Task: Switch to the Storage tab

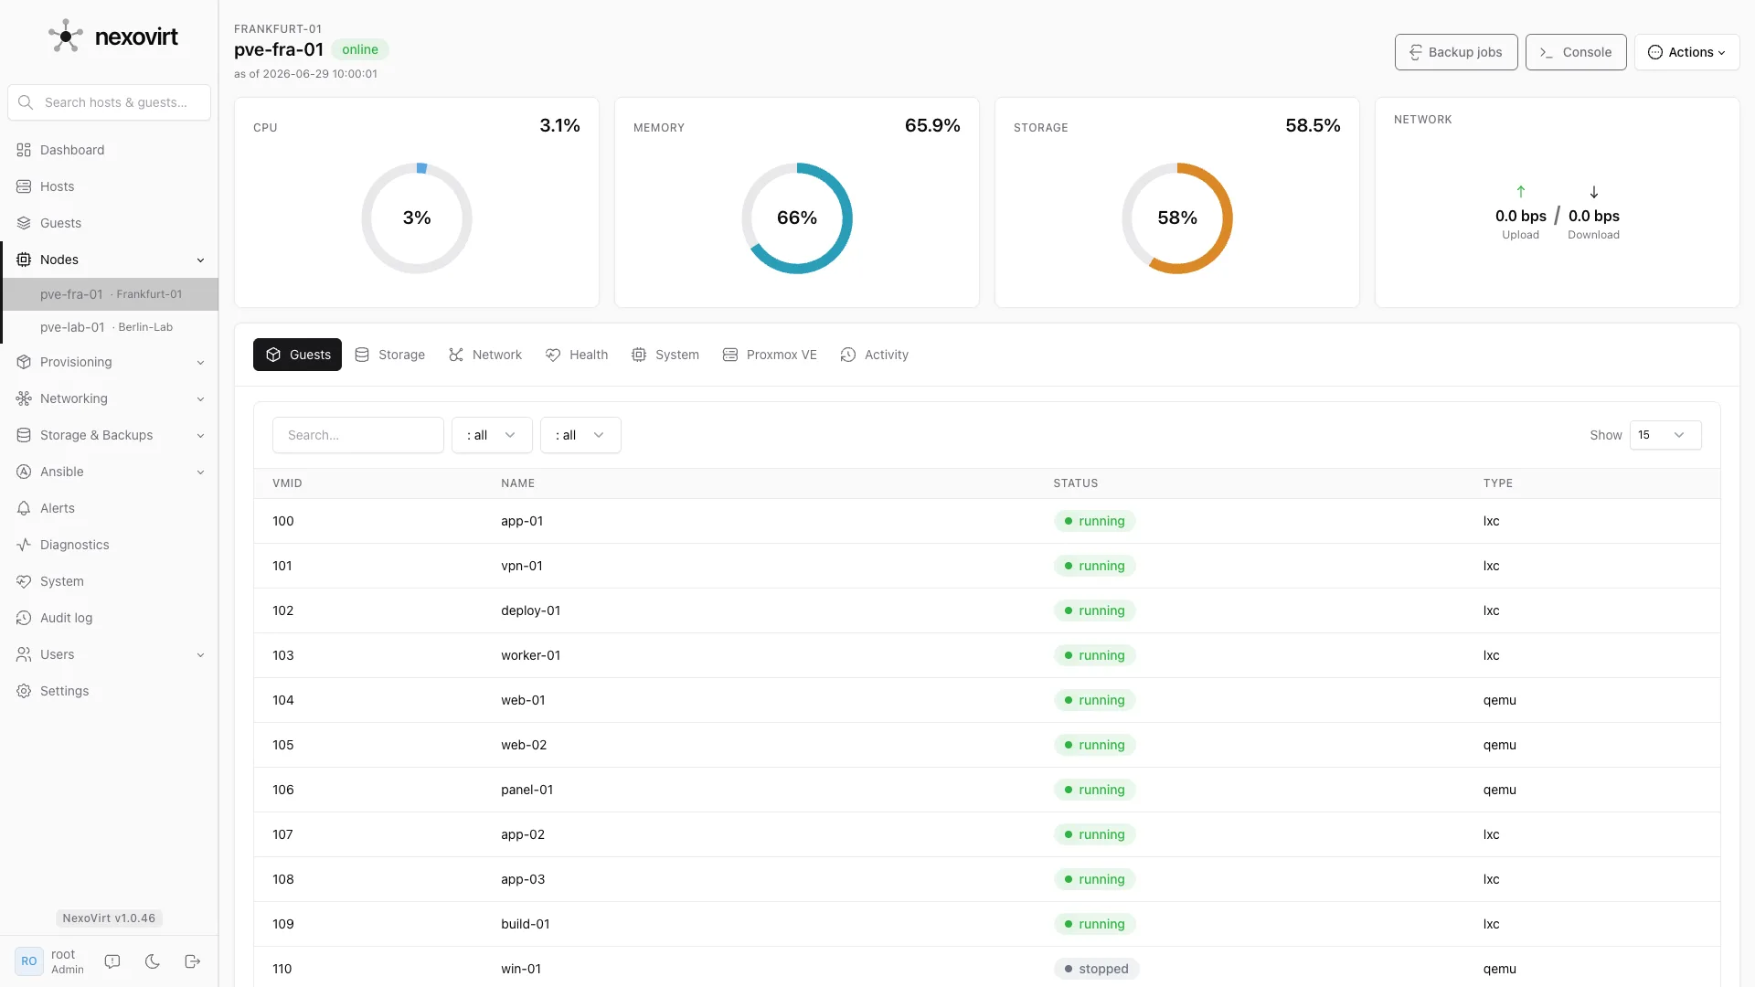Action: click(x=390, y=355)
